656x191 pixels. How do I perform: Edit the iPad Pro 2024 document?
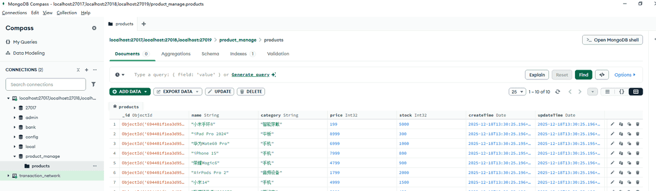click(x=612, y=134)
